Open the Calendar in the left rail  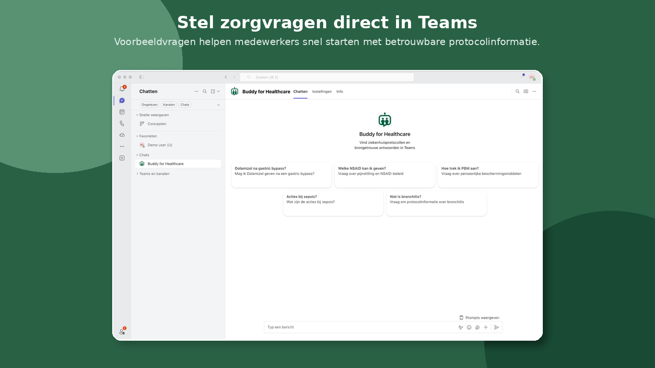[122, 112]
